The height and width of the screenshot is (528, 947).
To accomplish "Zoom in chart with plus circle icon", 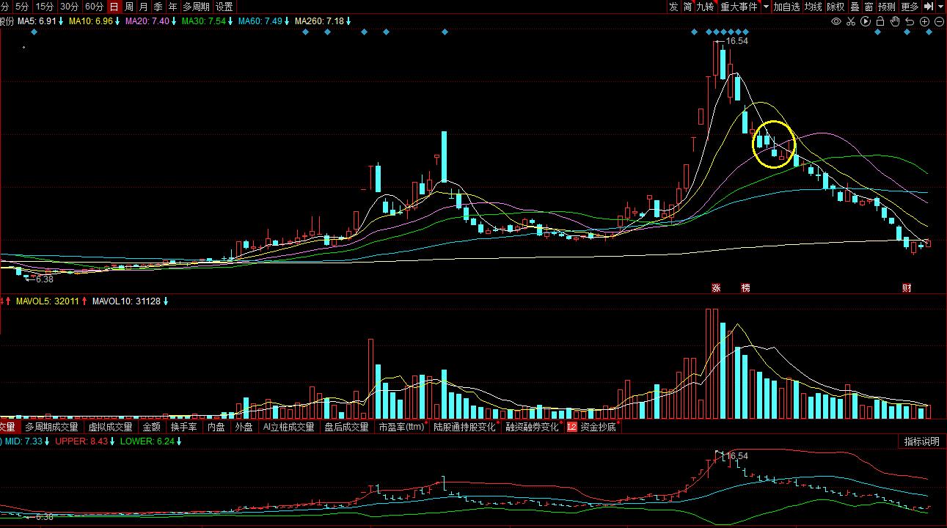I will 924,22.
